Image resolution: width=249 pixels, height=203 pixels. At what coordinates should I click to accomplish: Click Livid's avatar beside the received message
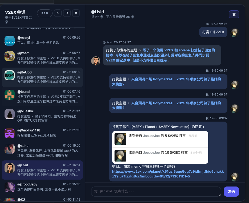pos(96,61)
